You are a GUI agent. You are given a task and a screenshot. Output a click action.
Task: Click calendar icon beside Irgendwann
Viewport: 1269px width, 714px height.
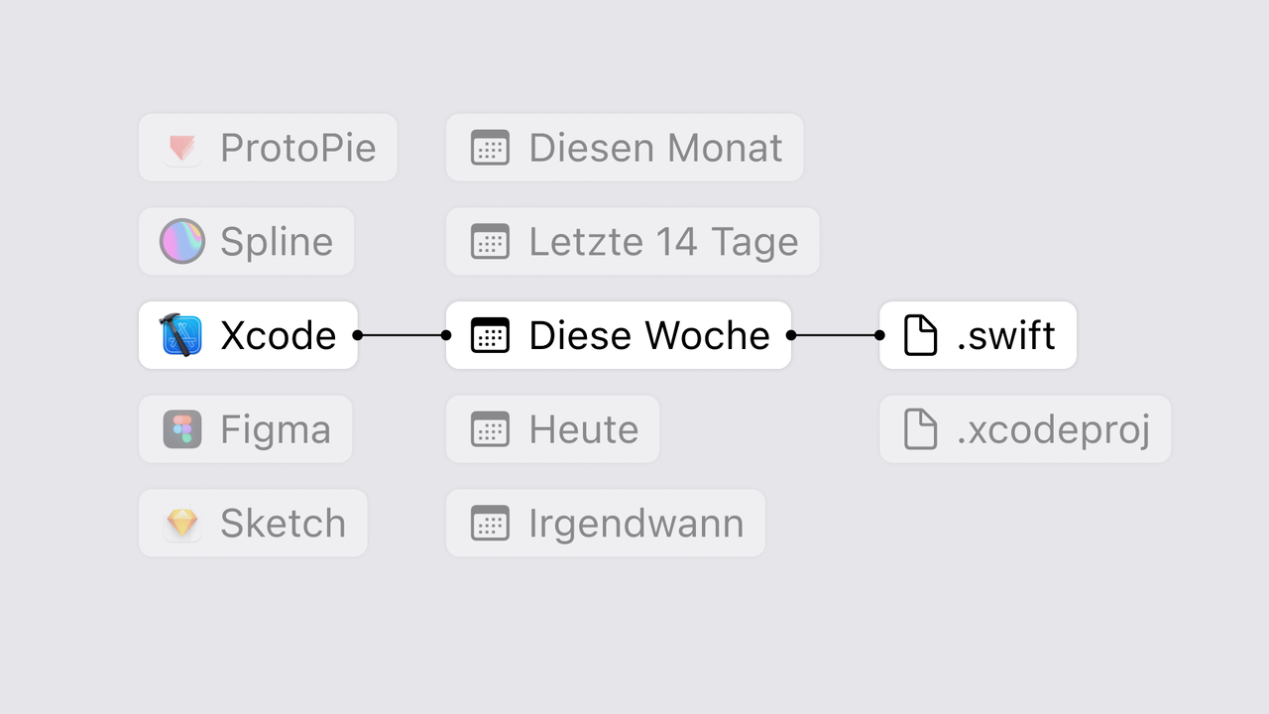[x=490, y=524]
